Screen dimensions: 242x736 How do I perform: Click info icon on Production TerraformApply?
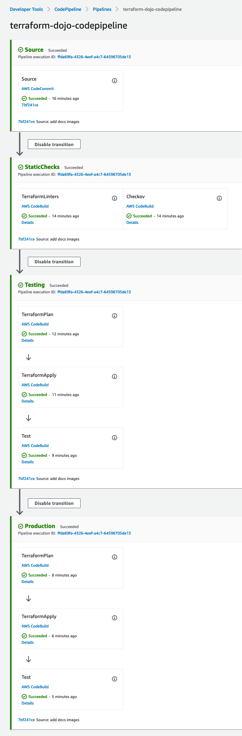114,618
